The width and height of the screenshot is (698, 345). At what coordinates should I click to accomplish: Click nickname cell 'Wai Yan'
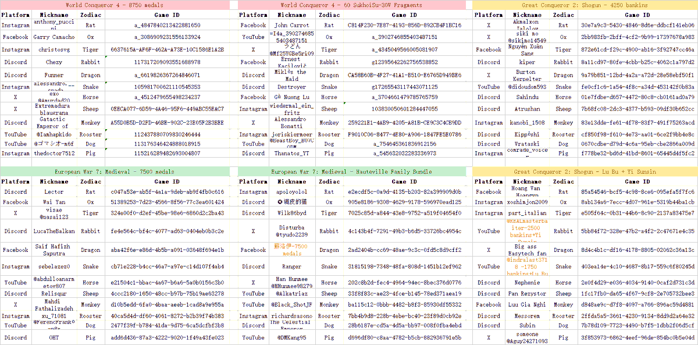[x=54, y=202]
